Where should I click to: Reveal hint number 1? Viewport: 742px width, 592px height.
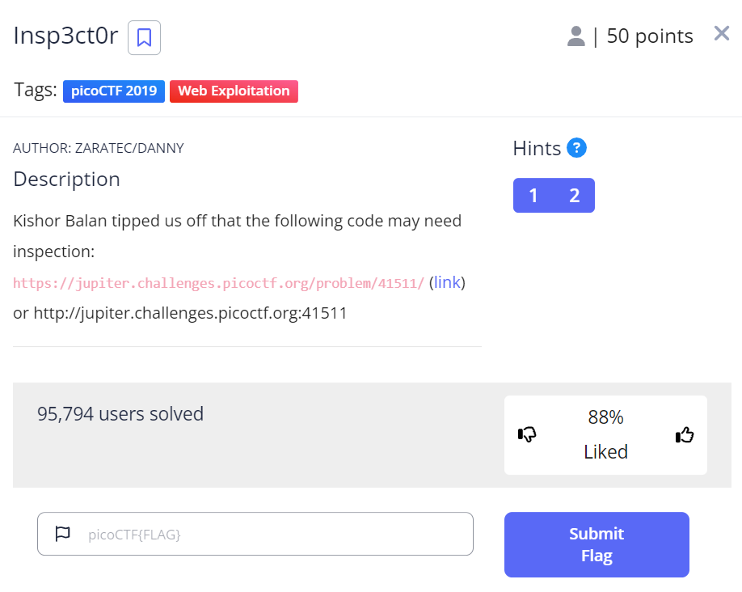(533, 195)
